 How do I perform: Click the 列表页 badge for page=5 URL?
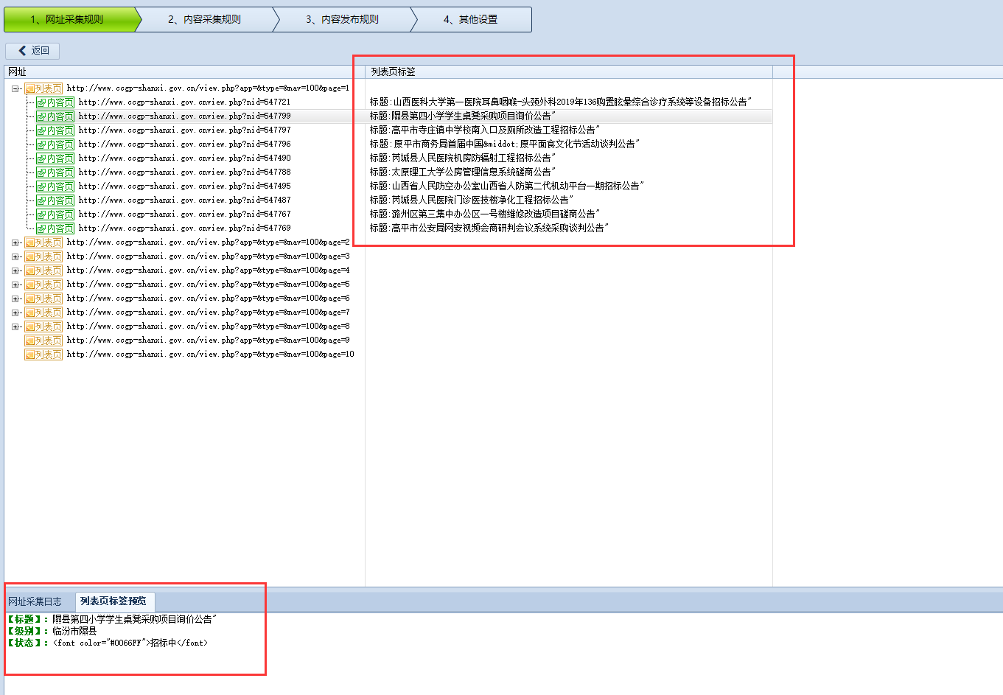(43, 284)
